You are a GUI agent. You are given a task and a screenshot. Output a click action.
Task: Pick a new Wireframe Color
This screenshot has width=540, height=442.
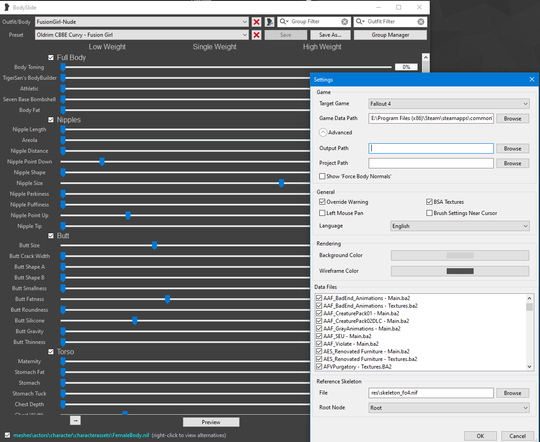(460, 271)
